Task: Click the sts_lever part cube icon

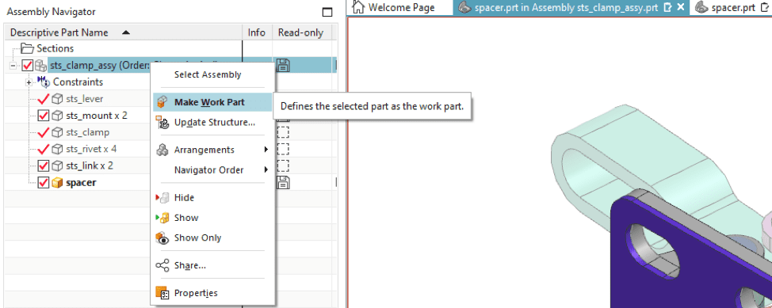Action: coord(57,99)
